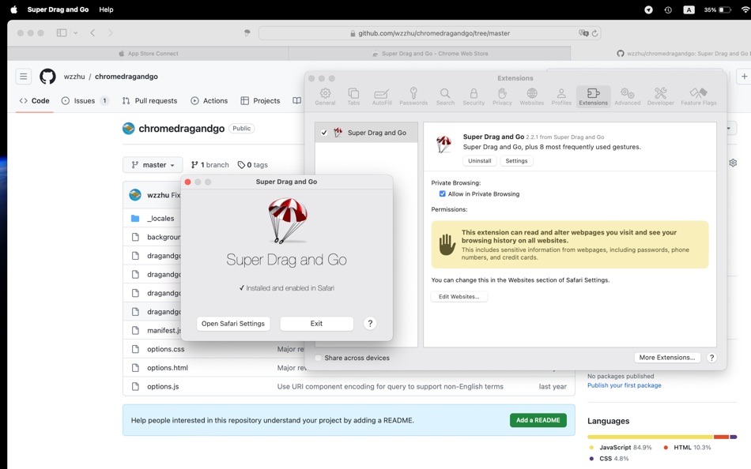
Task: Select the Code tab
Action: pyautogui.click(x=35, y=101)
